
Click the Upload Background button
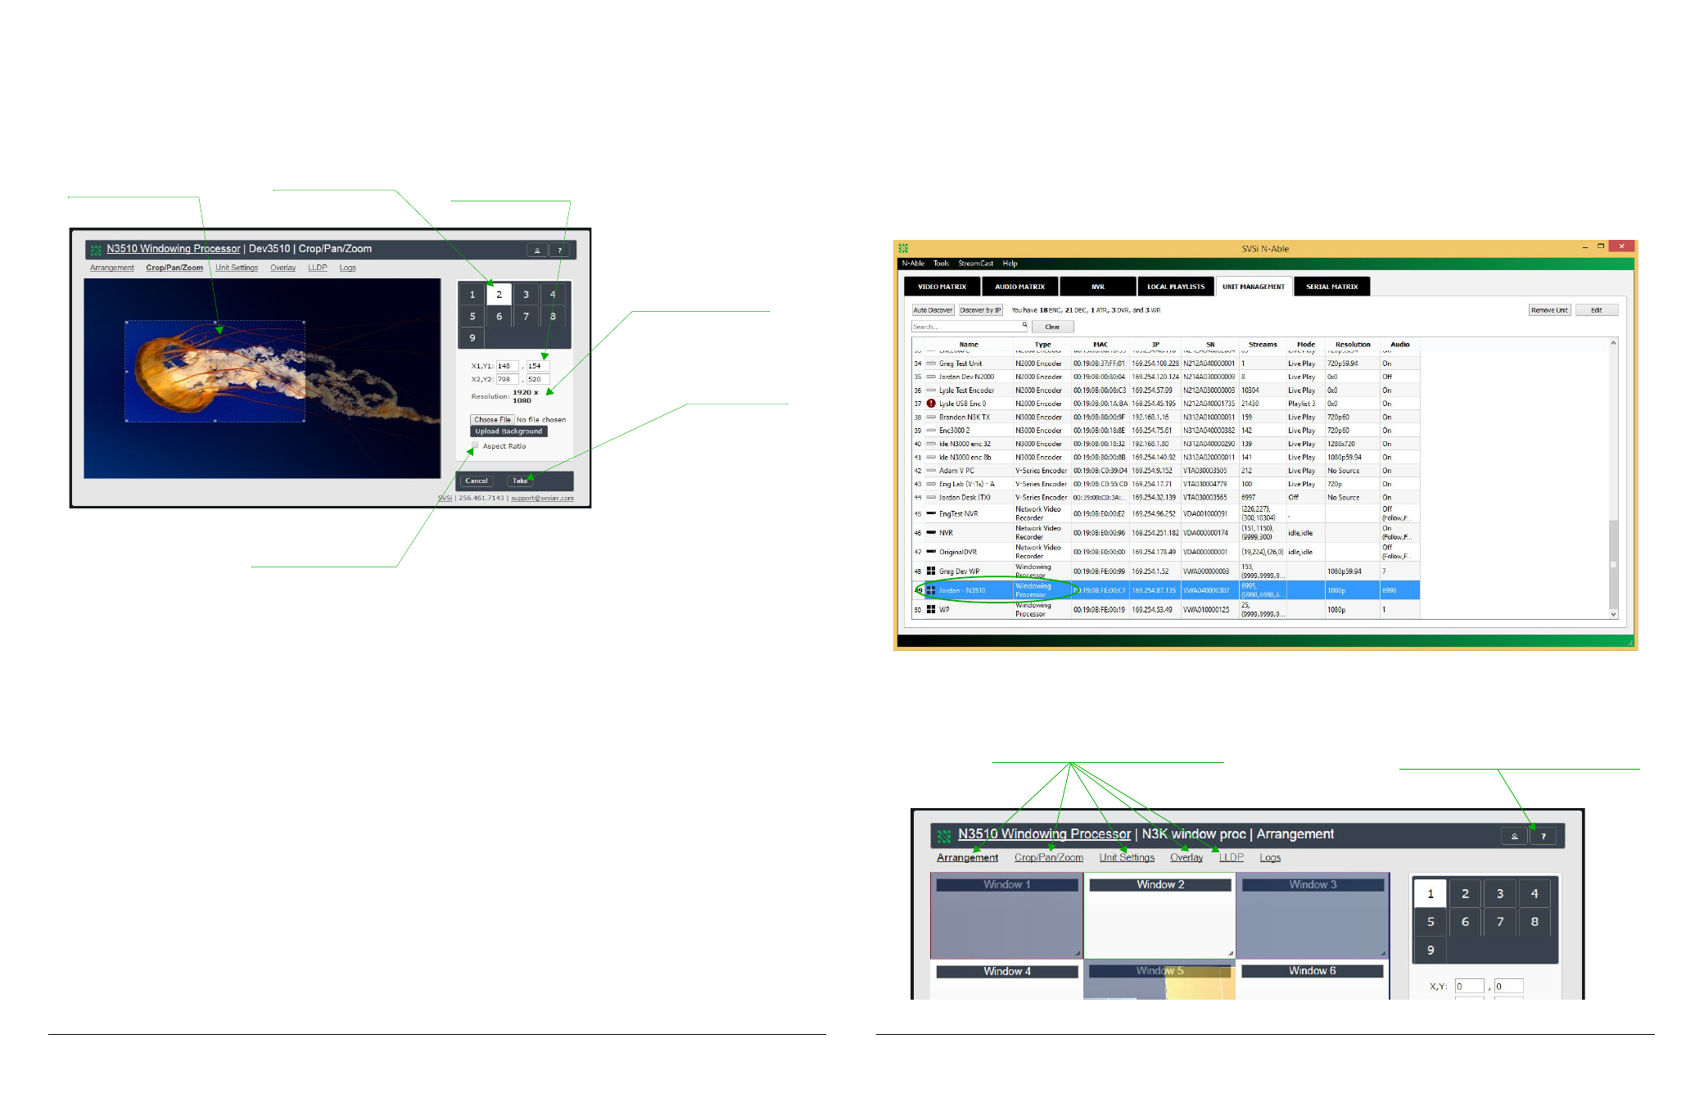pos(508,431)
